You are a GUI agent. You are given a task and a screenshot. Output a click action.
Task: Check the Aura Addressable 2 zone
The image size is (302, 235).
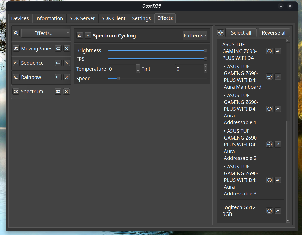pos(269,145)
